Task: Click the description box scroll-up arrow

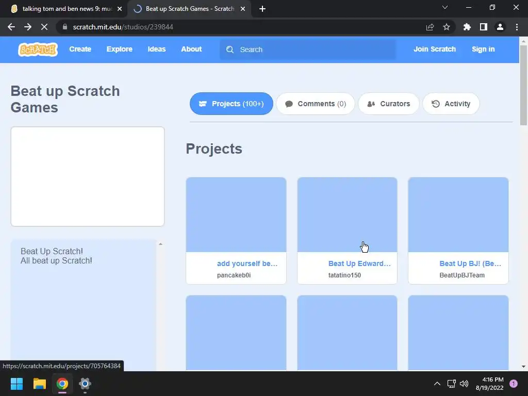Action: (161, 244)
